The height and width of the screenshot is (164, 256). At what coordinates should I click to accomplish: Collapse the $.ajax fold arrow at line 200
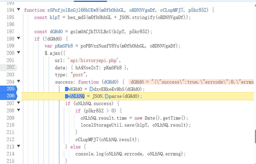pos(19,52)
